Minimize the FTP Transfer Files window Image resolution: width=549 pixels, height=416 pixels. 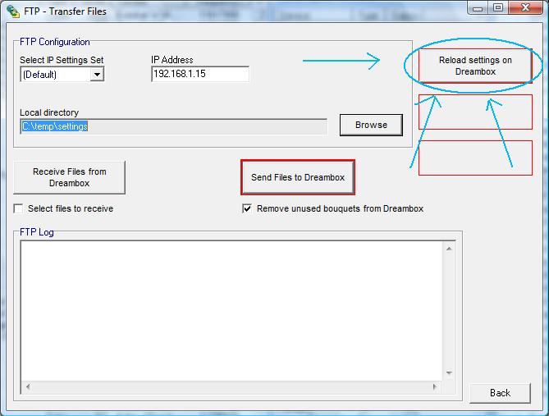pyautogui.click(x=478, y=8)
